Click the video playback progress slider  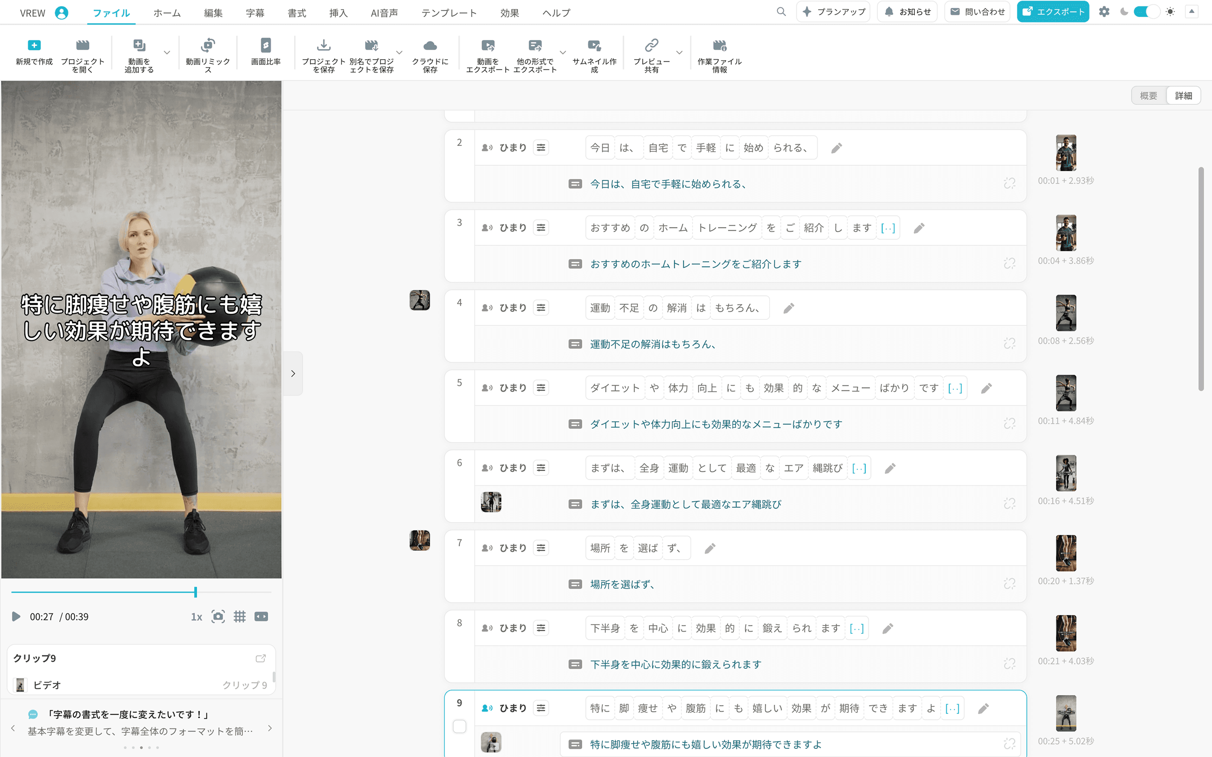tap(141, 592)
